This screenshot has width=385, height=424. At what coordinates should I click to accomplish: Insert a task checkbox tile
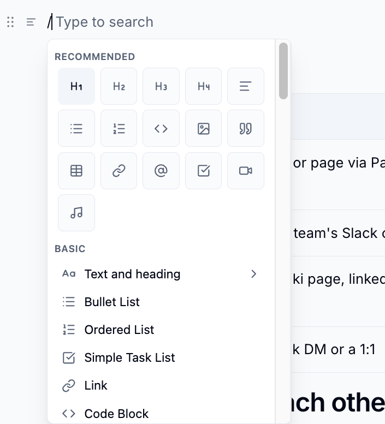(x=204, y=171)
